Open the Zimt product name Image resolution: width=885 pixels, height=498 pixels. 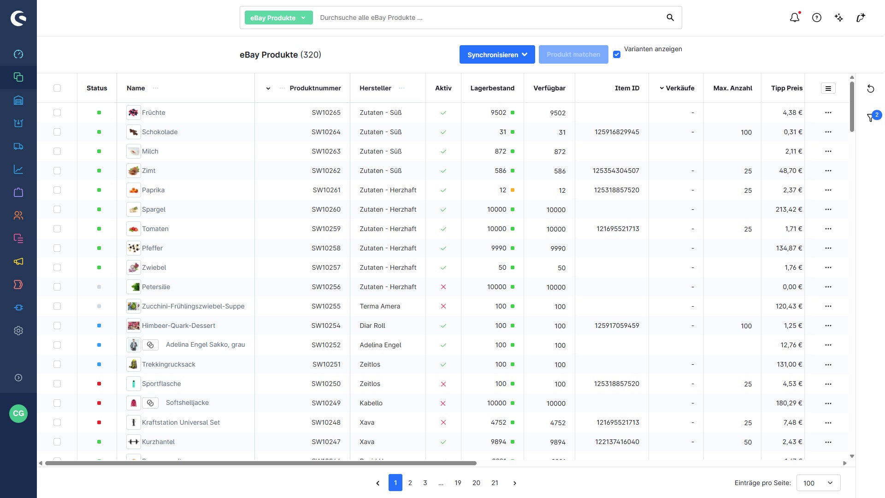point(148,171)
